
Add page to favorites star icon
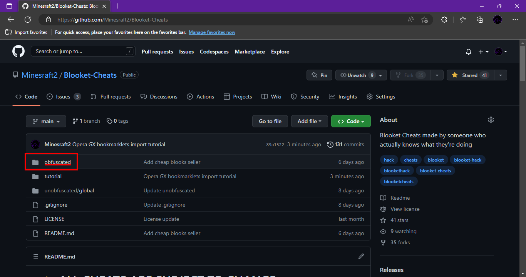tap(424, 20)
